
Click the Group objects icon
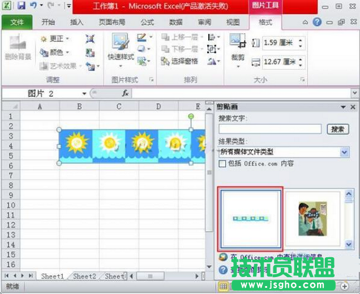coord(211,49)
